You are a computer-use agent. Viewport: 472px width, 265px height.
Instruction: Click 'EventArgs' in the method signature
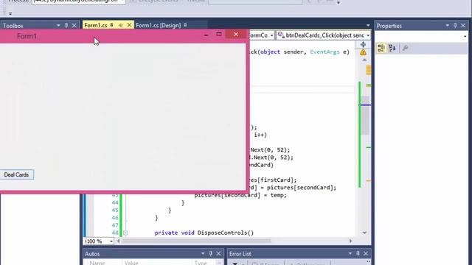pyautogui.click(x=324, y=52)
